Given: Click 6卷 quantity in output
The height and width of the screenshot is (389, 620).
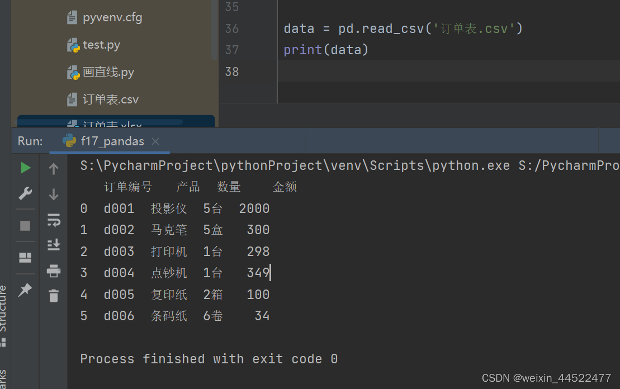Looking at the screenshot, I should tap(213, 316).
